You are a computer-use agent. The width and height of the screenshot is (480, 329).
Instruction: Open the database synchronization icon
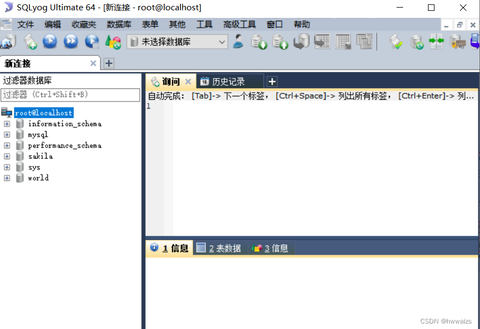(x=417, y=42)
